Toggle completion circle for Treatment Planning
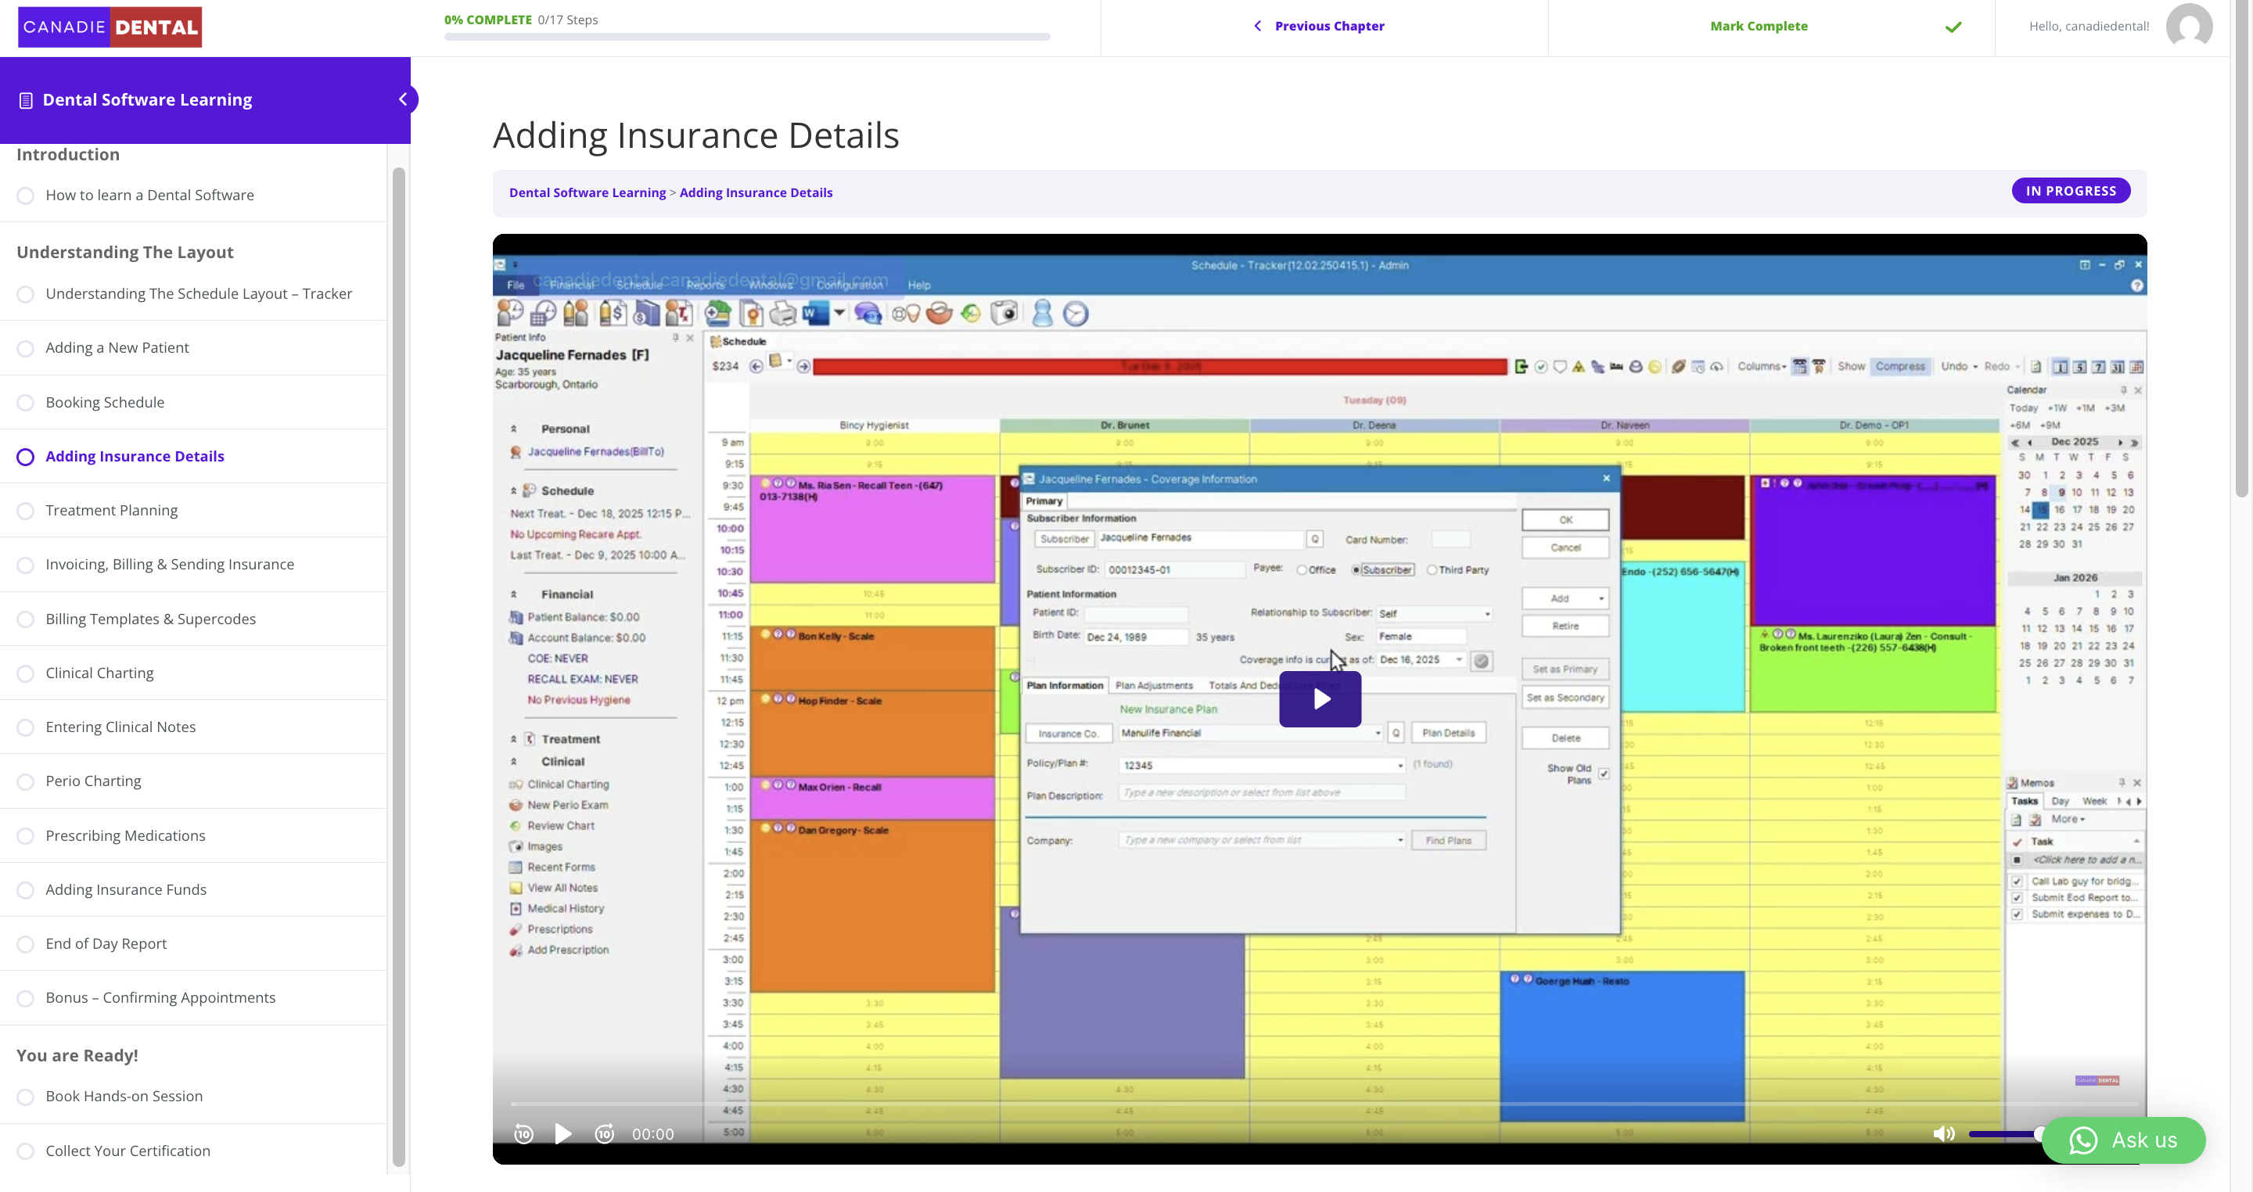The width and height of the screenshot is (2253, 1192). [25, 511]
